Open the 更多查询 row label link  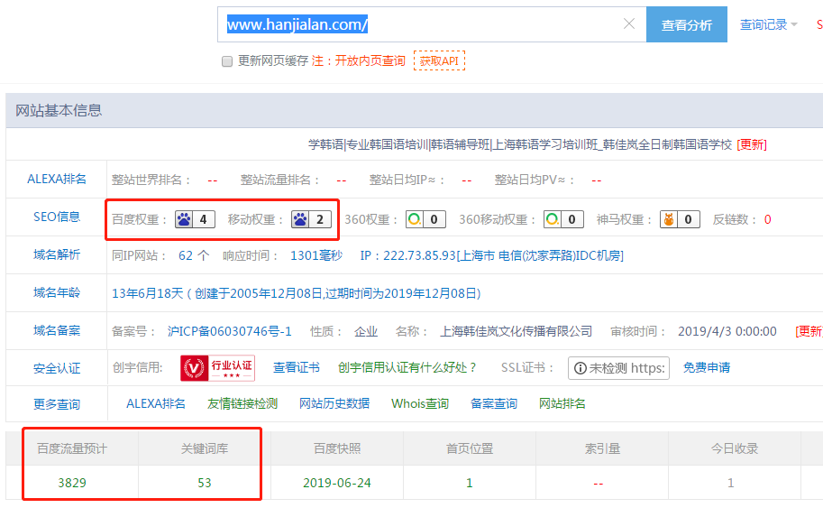coord(57,404)
